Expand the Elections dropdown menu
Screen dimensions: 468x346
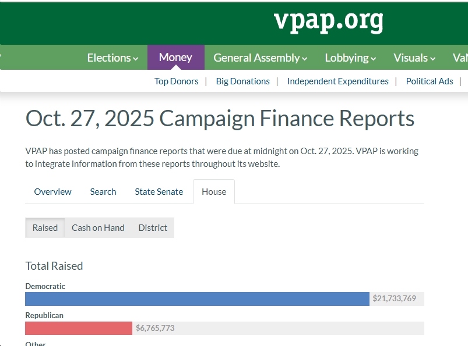point(112,58)
